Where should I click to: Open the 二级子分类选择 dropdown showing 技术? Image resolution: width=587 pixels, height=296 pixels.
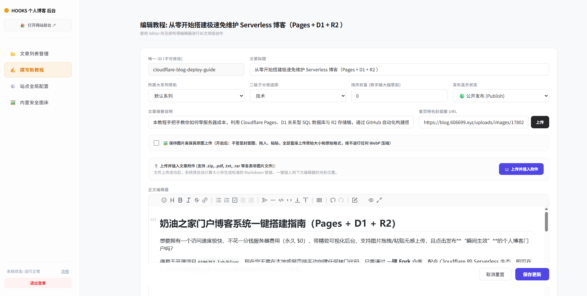point(298,96)
